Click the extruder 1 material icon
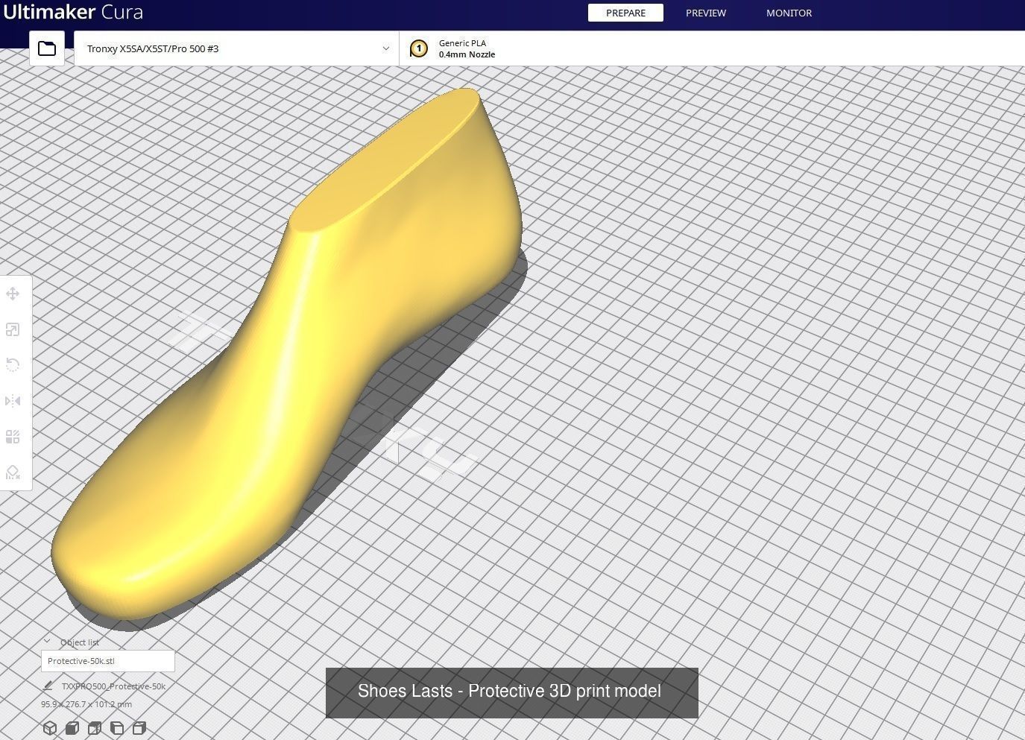The height and width of the screenshot is (740, 1025). click(x=419, y=48)
